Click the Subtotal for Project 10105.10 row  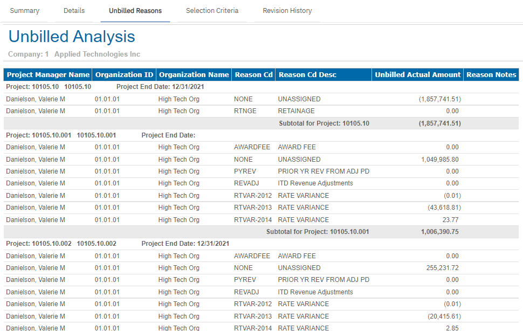(x=324, y=123)
